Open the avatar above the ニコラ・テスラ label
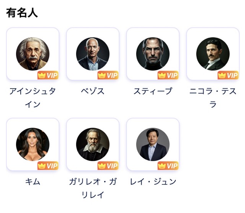The width and height of the screenshot is (245, 213). tap(213, 54)
